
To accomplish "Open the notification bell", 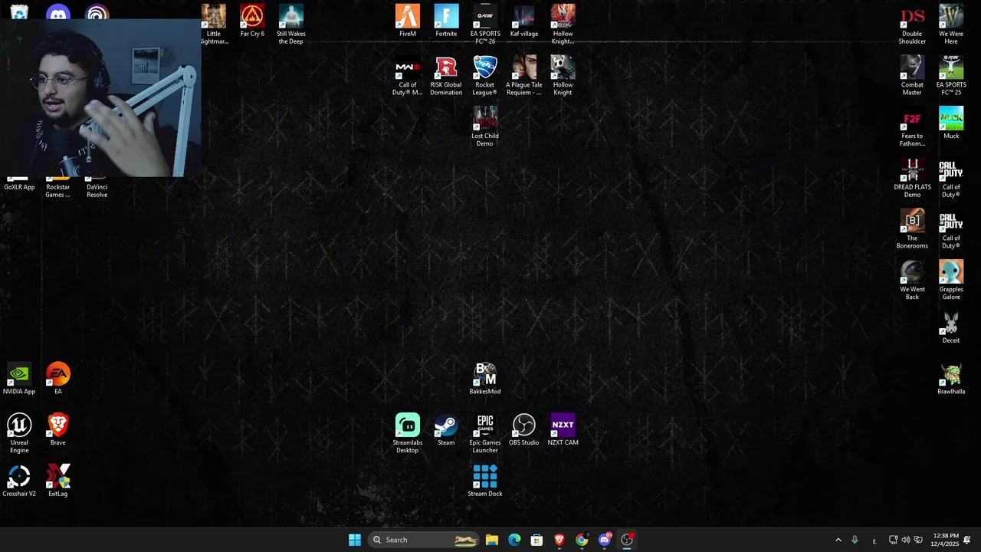I will click(967, 540).
